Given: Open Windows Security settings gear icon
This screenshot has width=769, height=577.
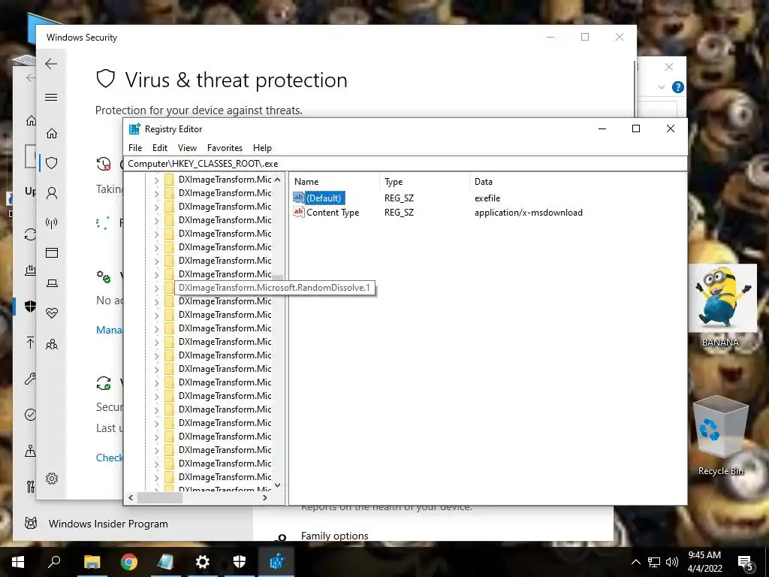Looking at the screenshot, I should [x=52, y=479].
